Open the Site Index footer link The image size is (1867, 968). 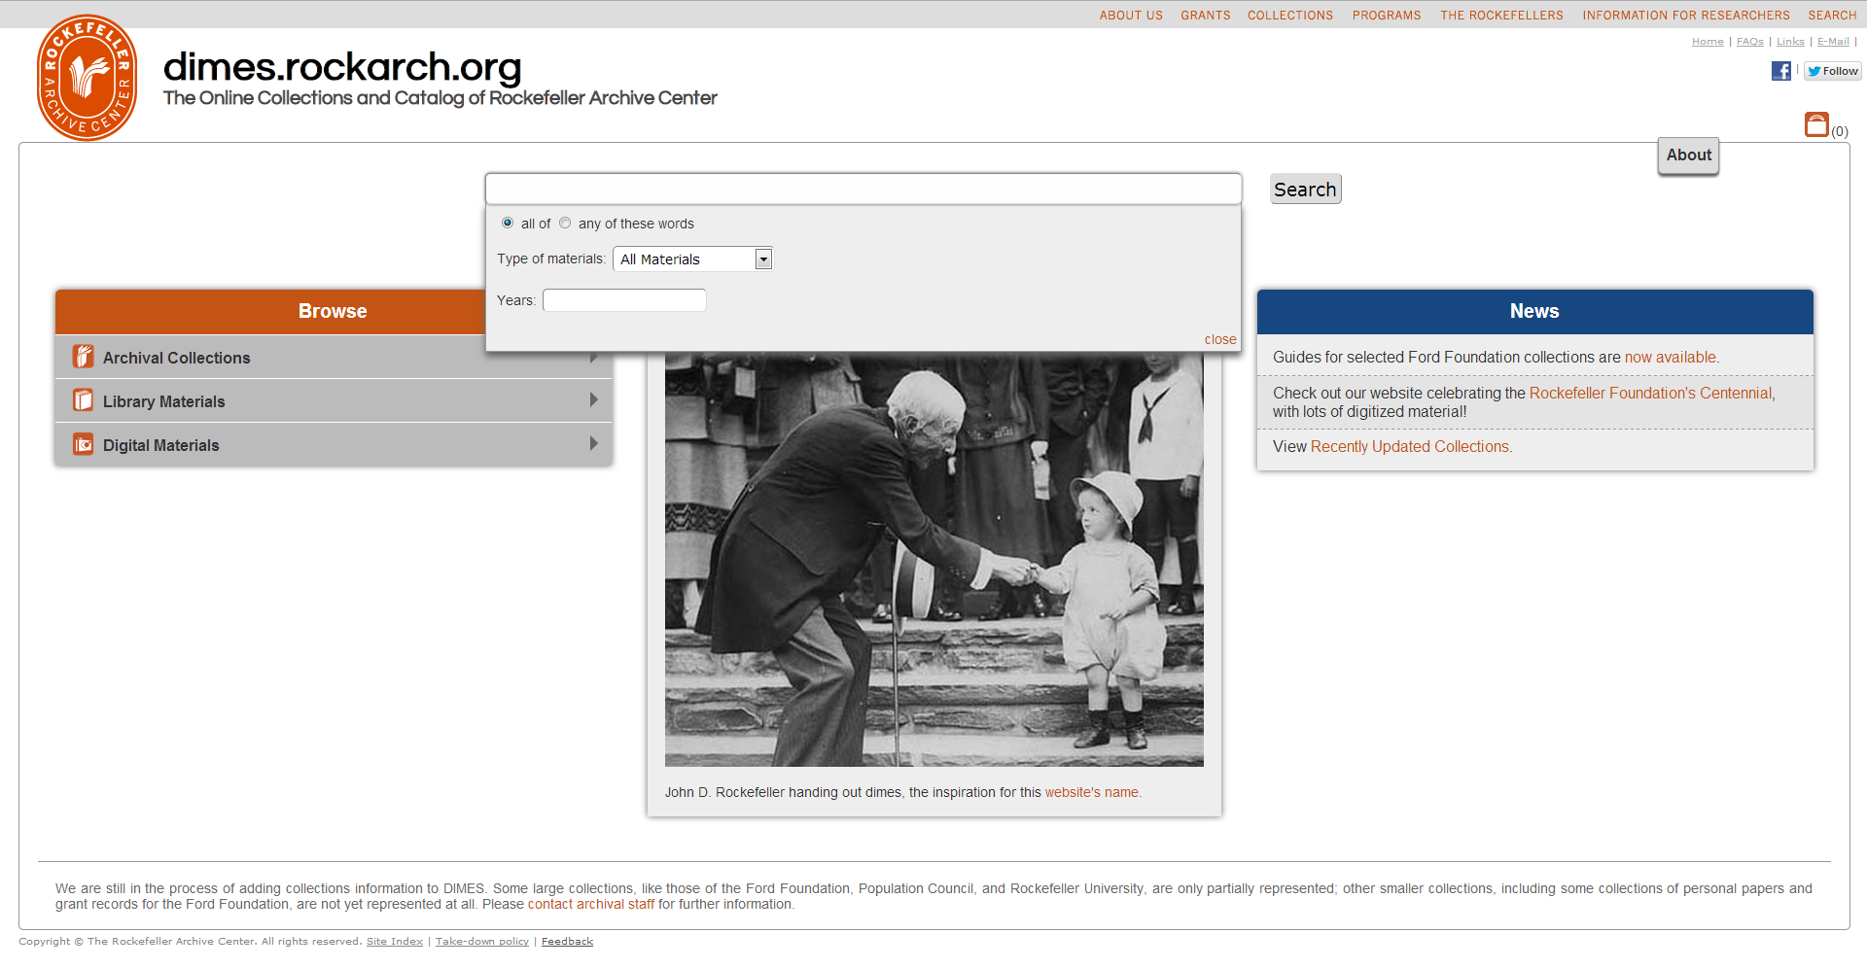pyautogui.click(x=395, y=941)
